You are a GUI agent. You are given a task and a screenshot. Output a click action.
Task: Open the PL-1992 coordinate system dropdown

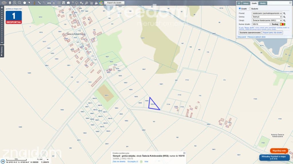pyautogui.click(x=43, y=159)
